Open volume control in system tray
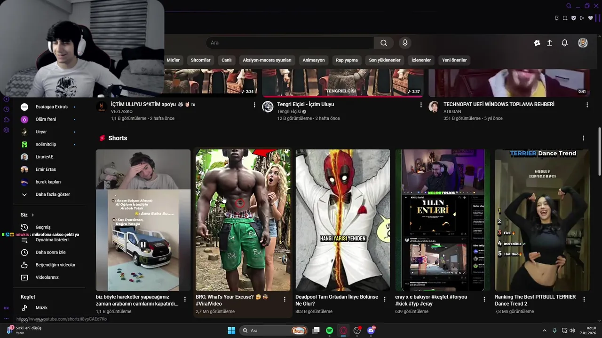Viewport: 602px width, 338px height. pyautogui.click(x=572, y=330)
